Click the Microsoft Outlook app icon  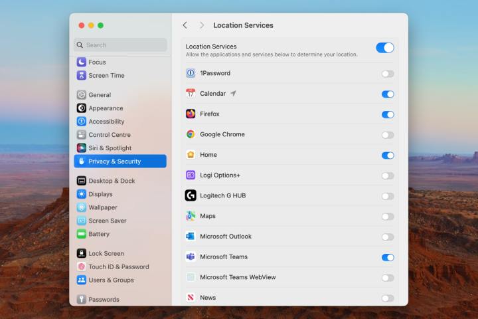[191, 237]
